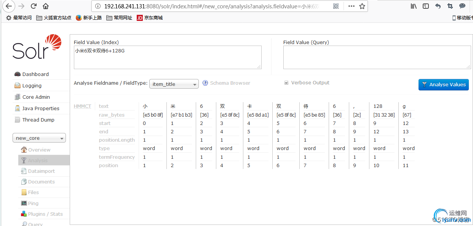The height and width of the screenshot is (226, 473).
Task: Click the token text '待'
Action: (x=306, y=106)
